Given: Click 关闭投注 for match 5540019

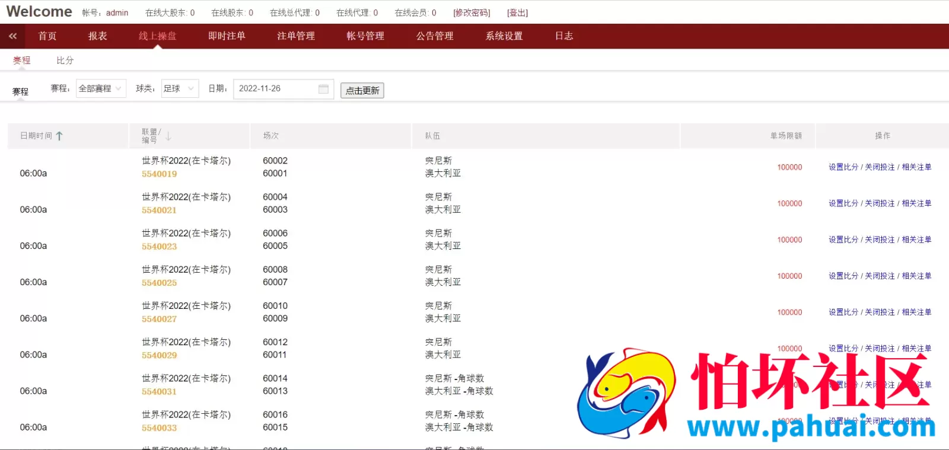Looking at the screenshot, I should coord(880,167).
